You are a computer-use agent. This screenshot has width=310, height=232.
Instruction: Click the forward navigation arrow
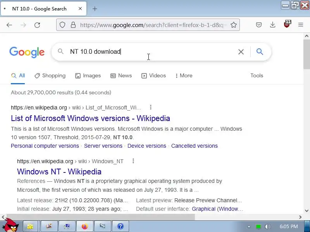[x=23, y=25]
